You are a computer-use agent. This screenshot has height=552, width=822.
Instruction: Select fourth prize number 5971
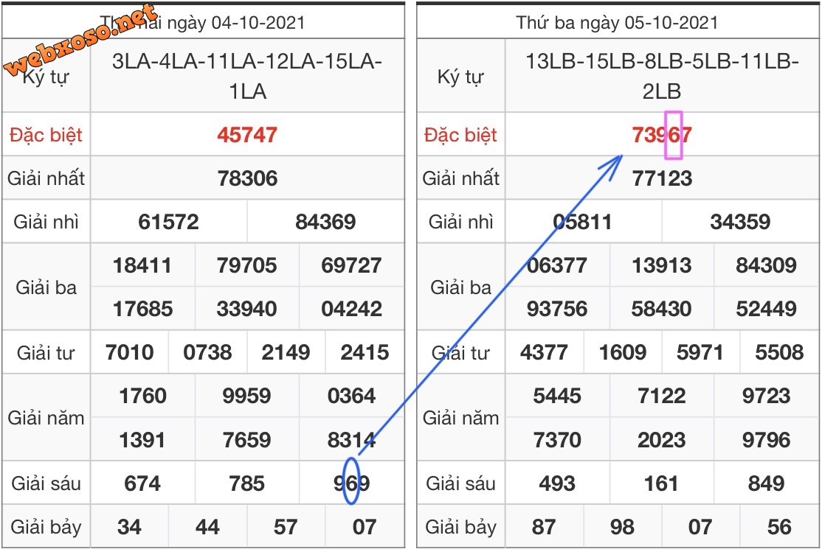[700, 352]
